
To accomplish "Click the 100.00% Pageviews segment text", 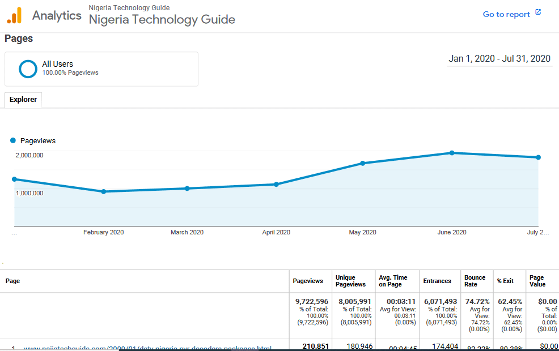I will pos(70,72).
